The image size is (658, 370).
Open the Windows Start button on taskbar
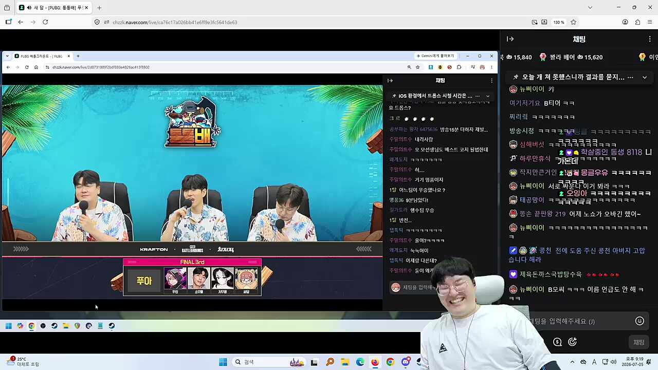[x=223, y=362]
